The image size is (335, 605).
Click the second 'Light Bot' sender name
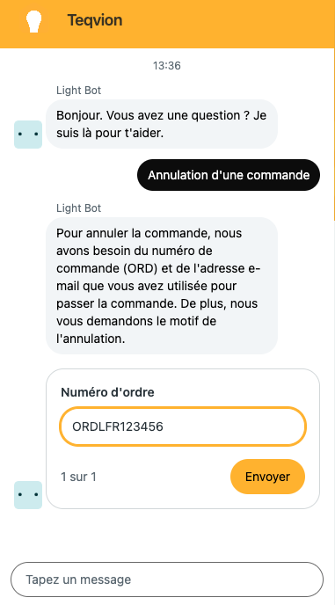coord(79,208)
